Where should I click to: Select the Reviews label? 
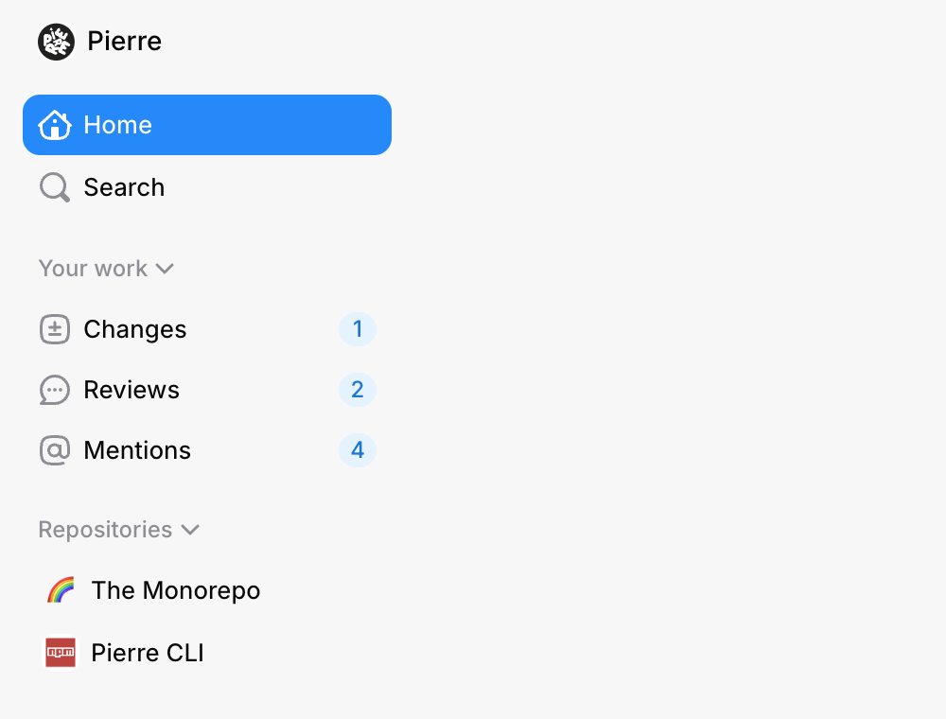(x=131, y=390)
